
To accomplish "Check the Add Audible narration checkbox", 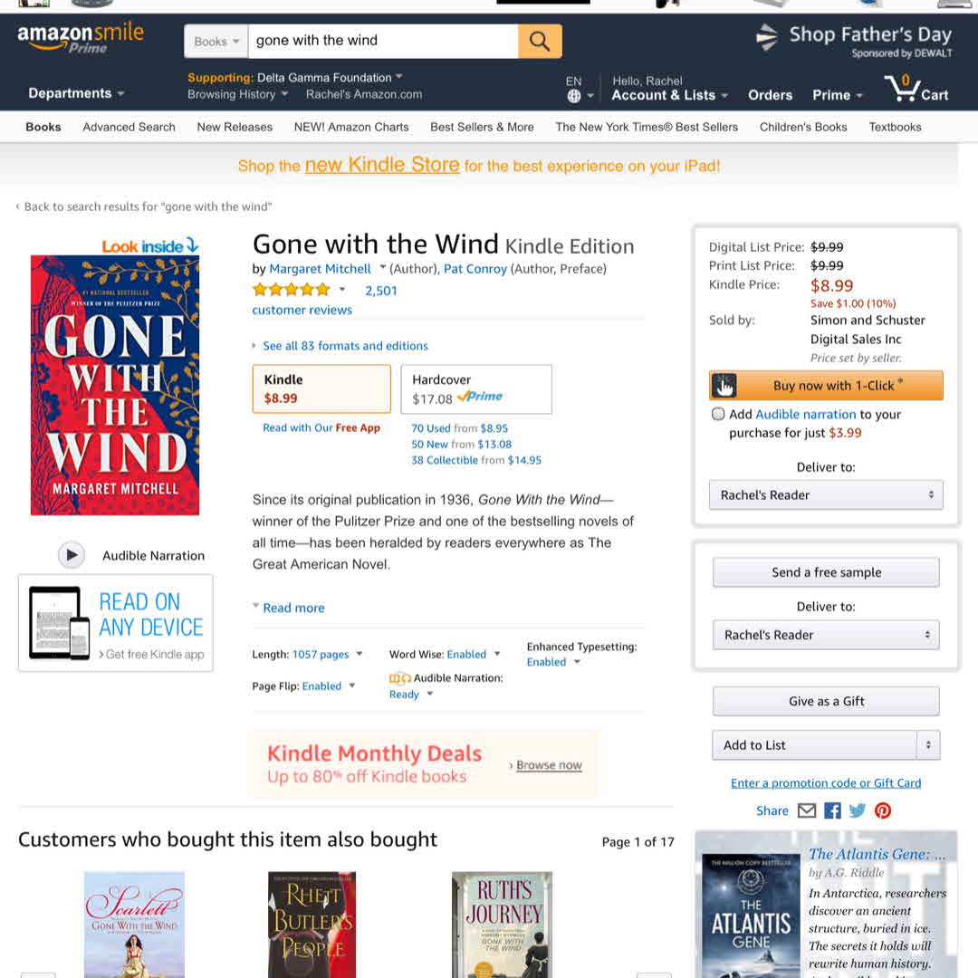I will (718, 414).
